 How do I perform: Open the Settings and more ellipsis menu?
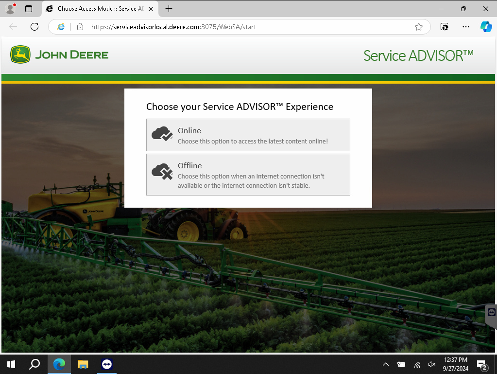tap(465, 27)
